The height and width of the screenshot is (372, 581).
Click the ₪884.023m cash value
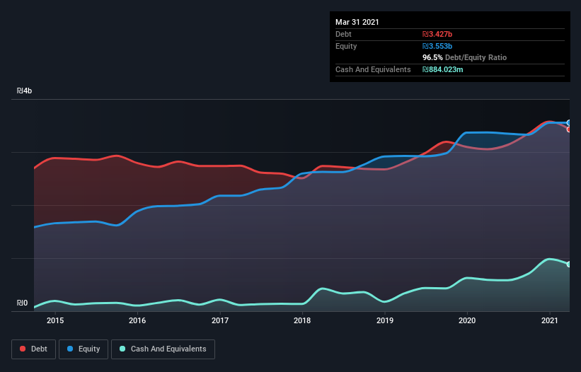443,69
